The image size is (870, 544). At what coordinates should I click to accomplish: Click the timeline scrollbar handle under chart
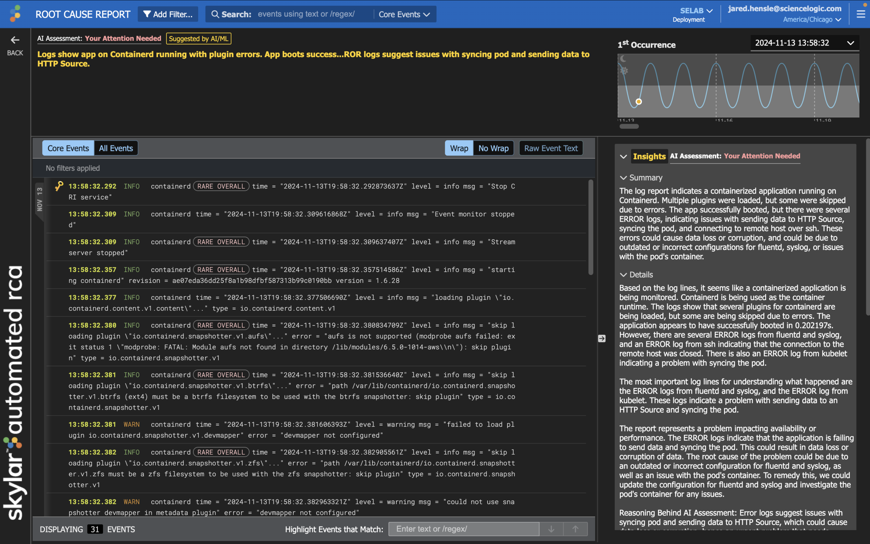(629, 126)
